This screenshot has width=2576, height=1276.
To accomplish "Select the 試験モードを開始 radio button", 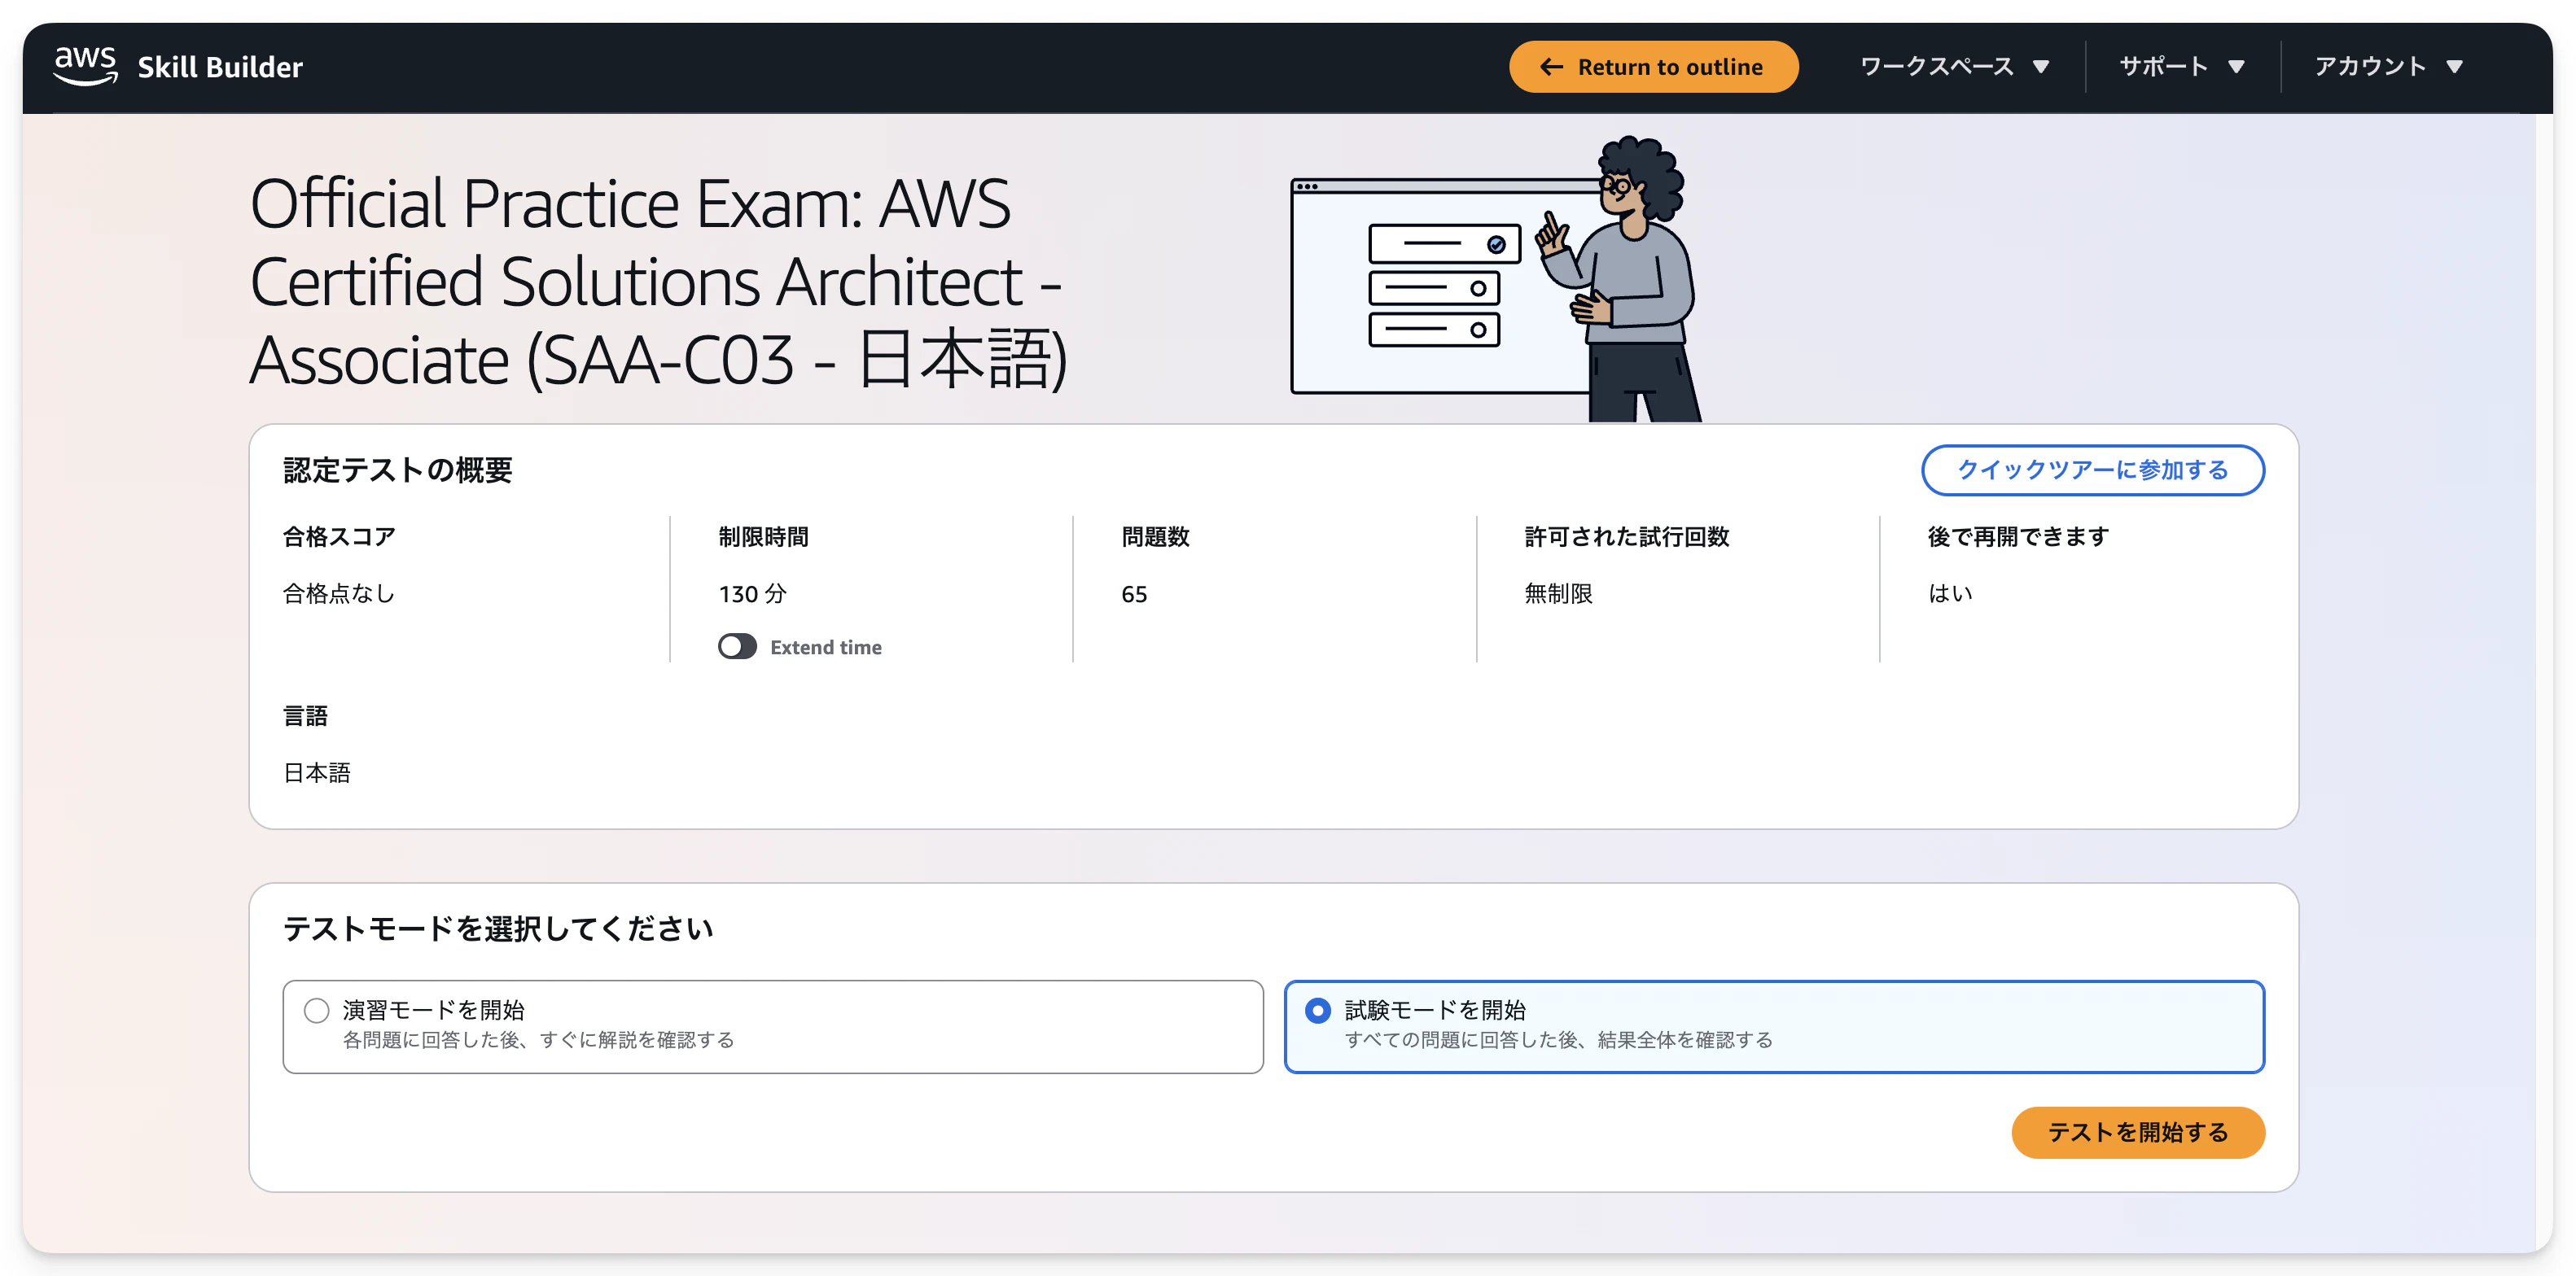I will [1317, 1010].
